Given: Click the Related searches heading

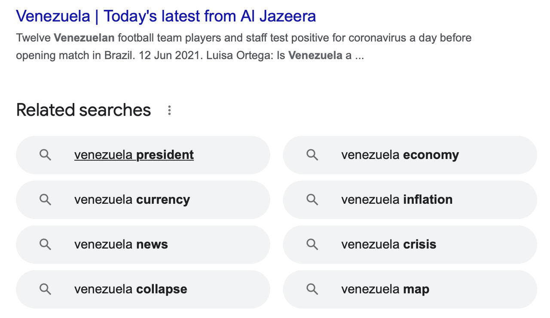Looking at the screenshot, I should tap(83, 110).
